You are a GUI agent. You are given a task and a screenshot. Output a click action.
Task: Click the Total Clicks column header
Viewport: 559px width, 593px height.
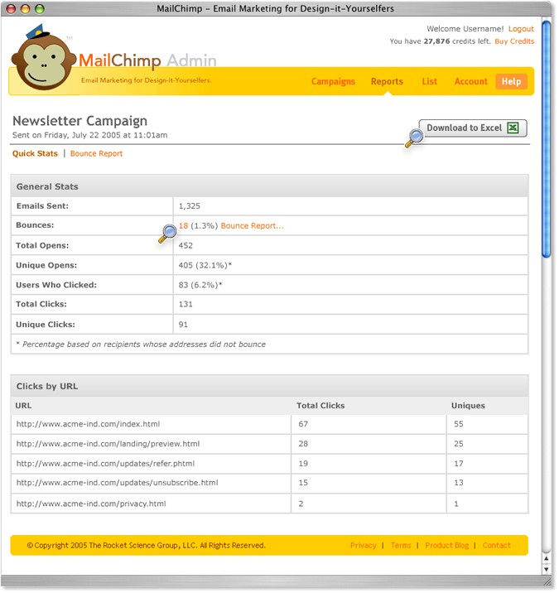[320, 406]
